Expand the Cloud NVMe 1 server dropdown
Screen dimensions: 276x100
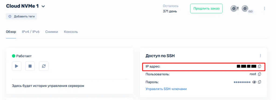(x=43, y=6)
